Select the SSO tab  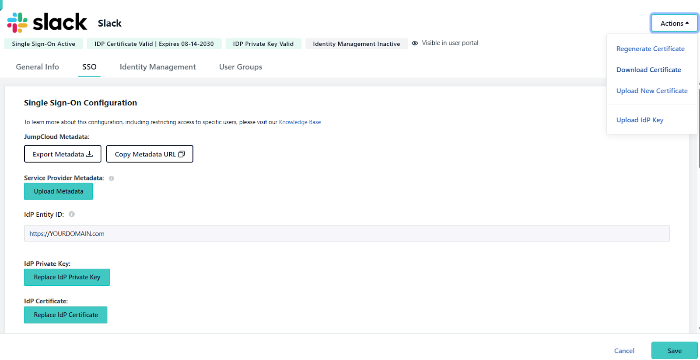(x=89, y=67)
